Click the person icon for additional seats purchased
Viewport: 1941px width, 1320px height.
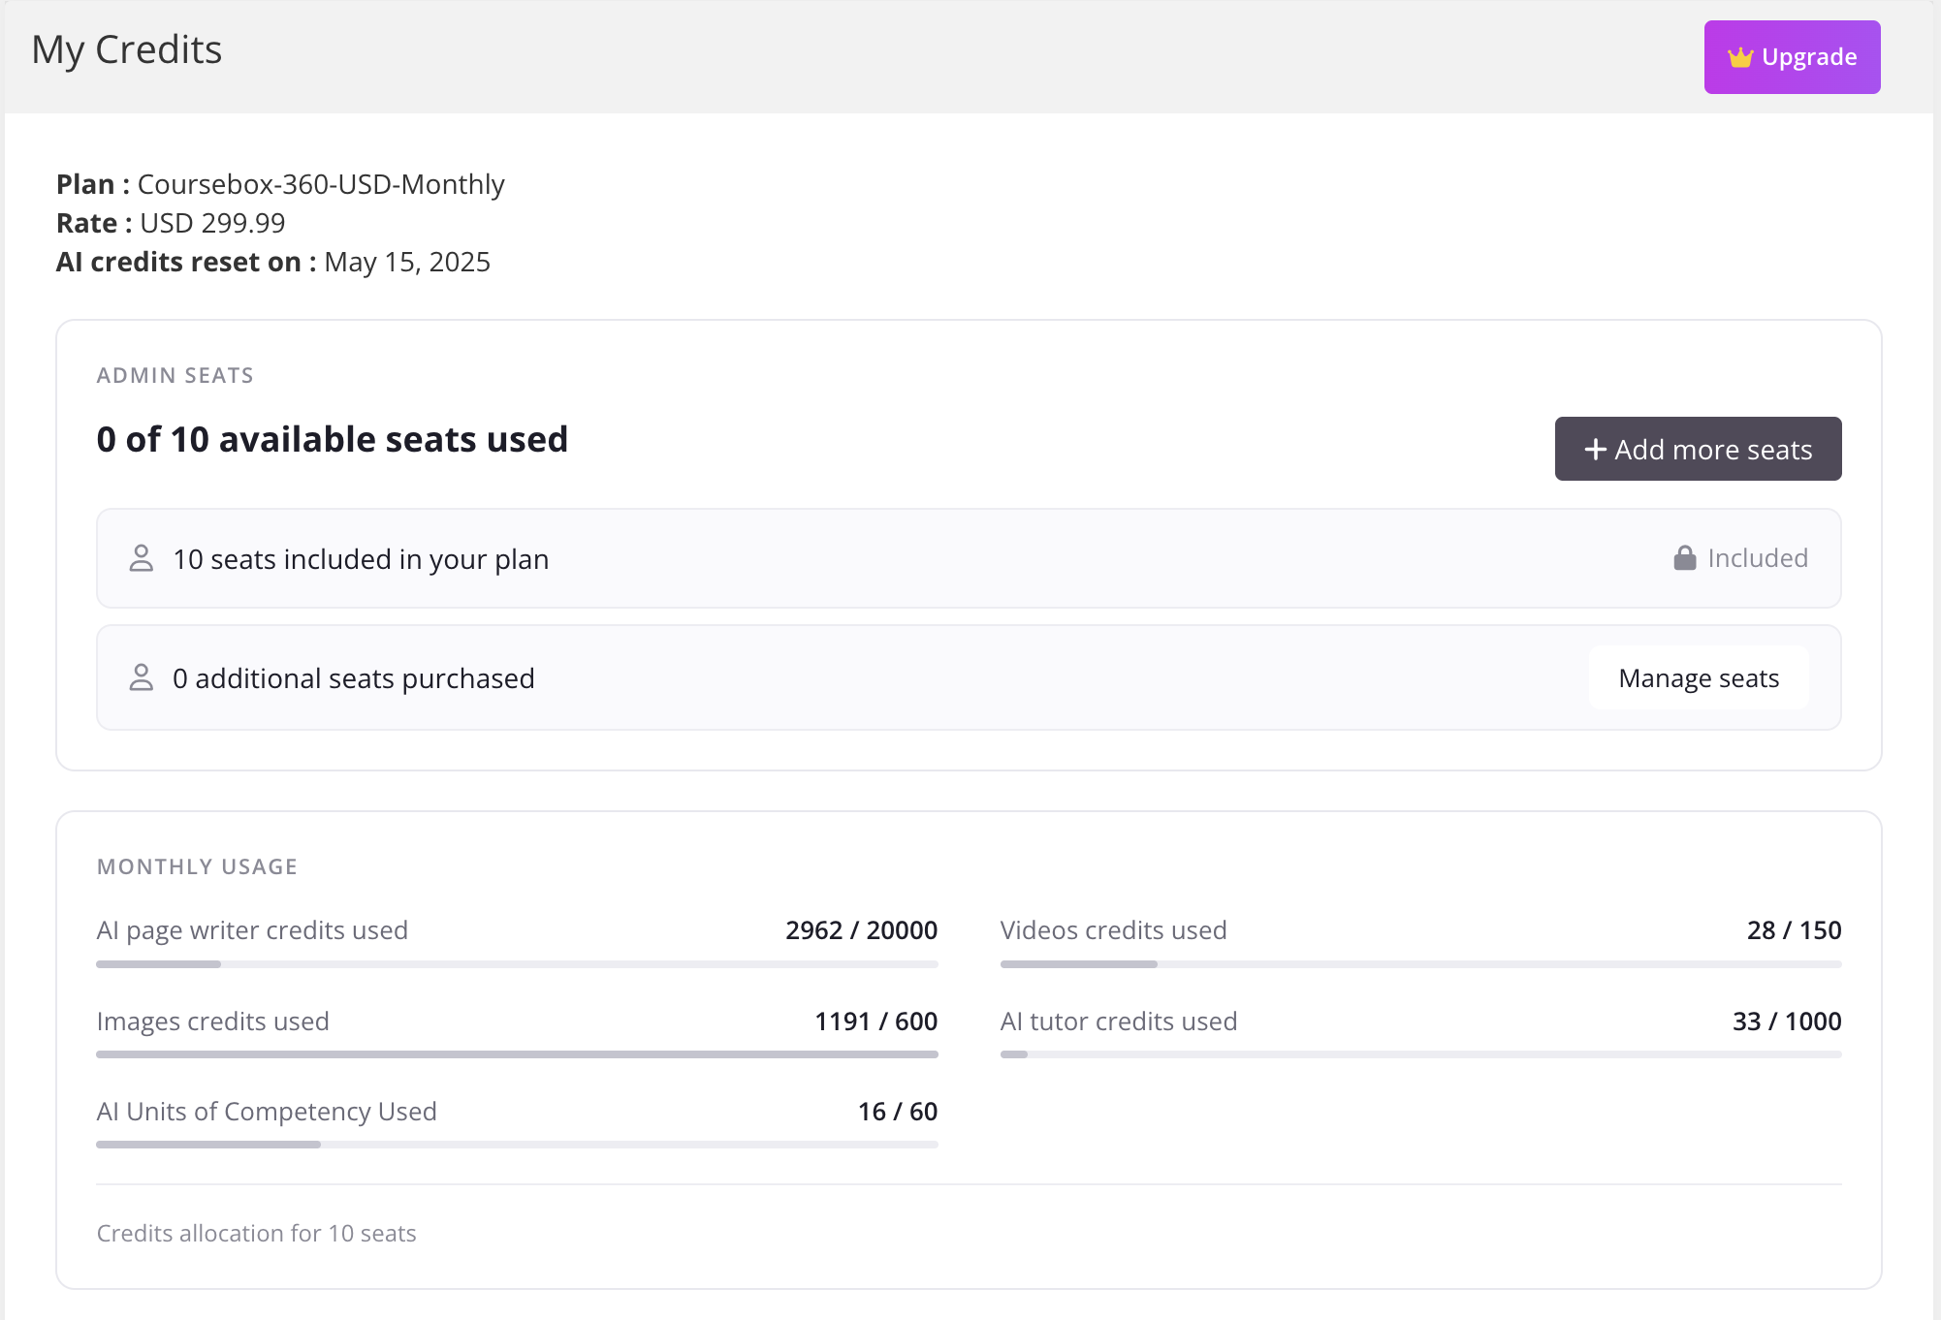point(142,677)
